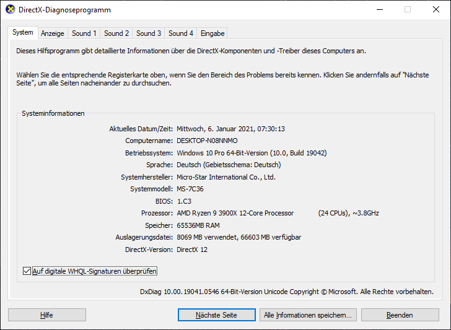Click the DirectX 12 version value

192,250
